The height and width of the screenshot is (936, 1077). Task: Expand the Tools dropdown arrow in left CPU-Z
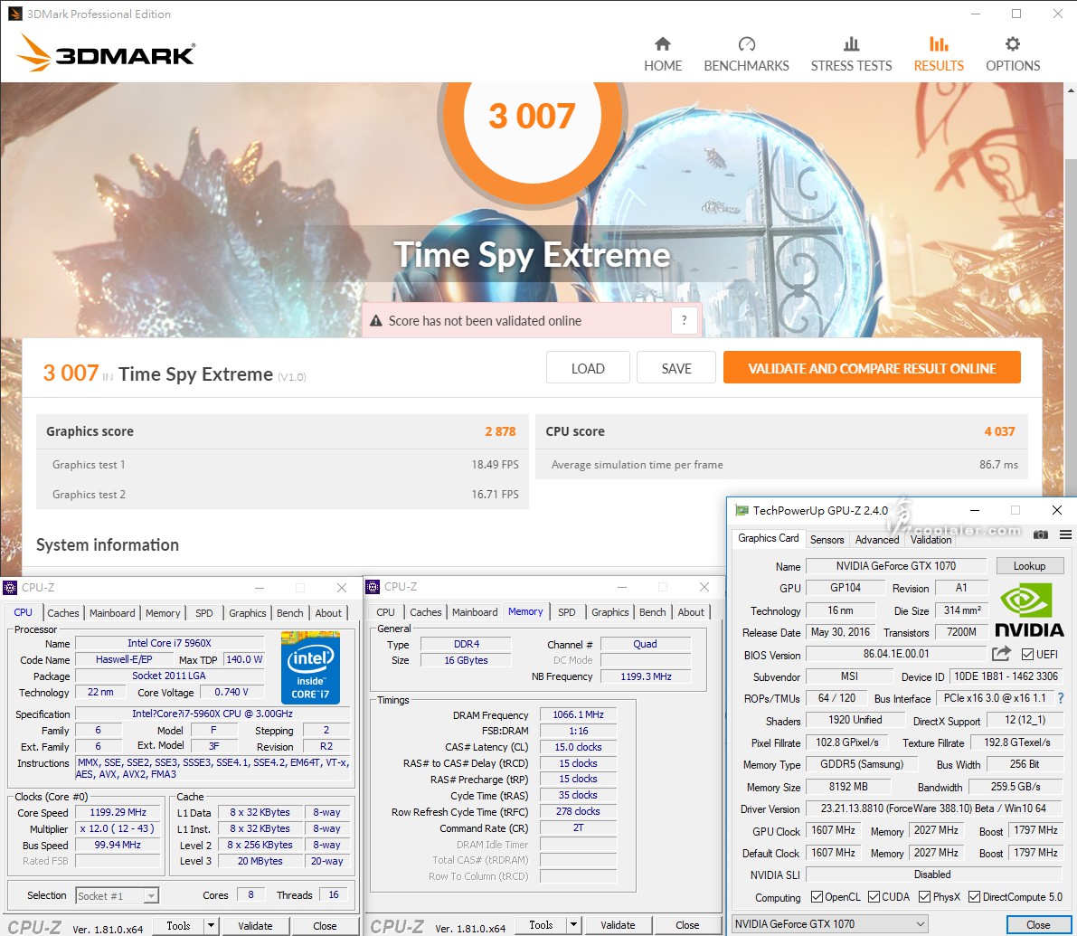click(x=211, y=925)
